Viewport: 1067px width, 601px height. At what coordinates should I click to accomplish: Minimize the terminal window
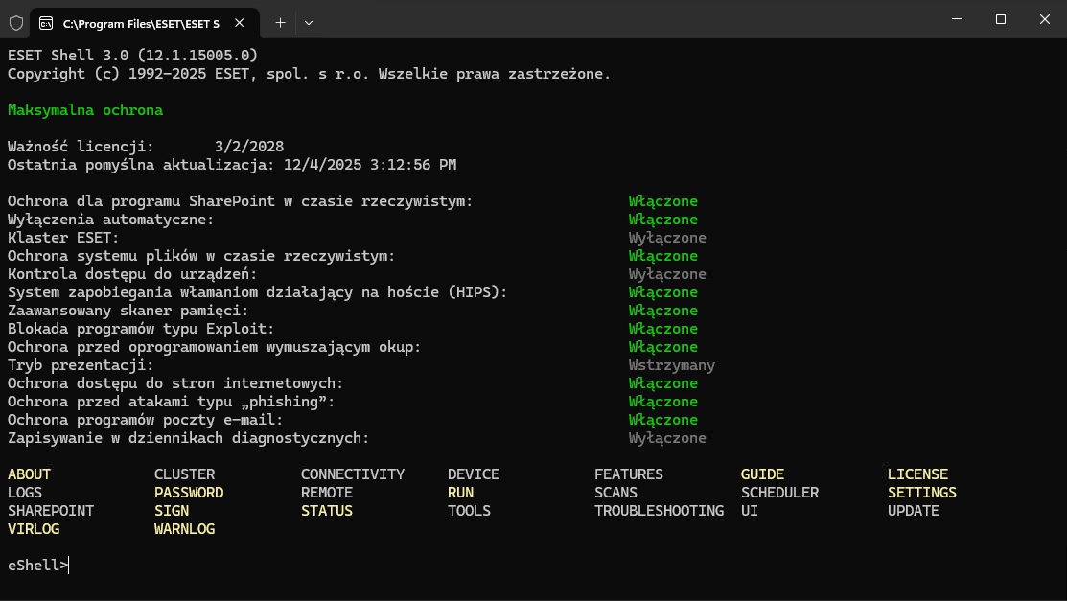point(955,19)
